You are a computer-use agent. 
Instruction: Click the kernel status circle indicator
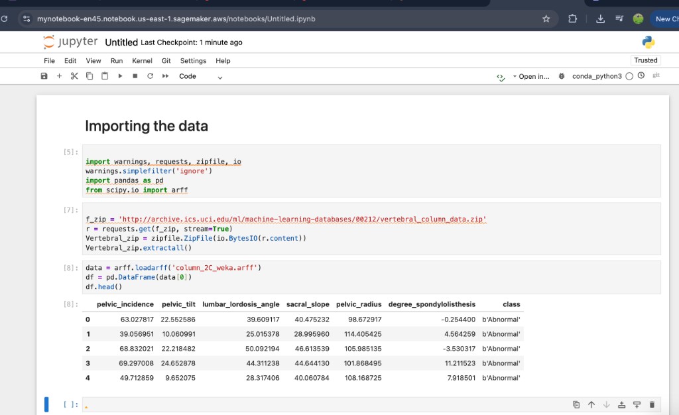(629, 76)
